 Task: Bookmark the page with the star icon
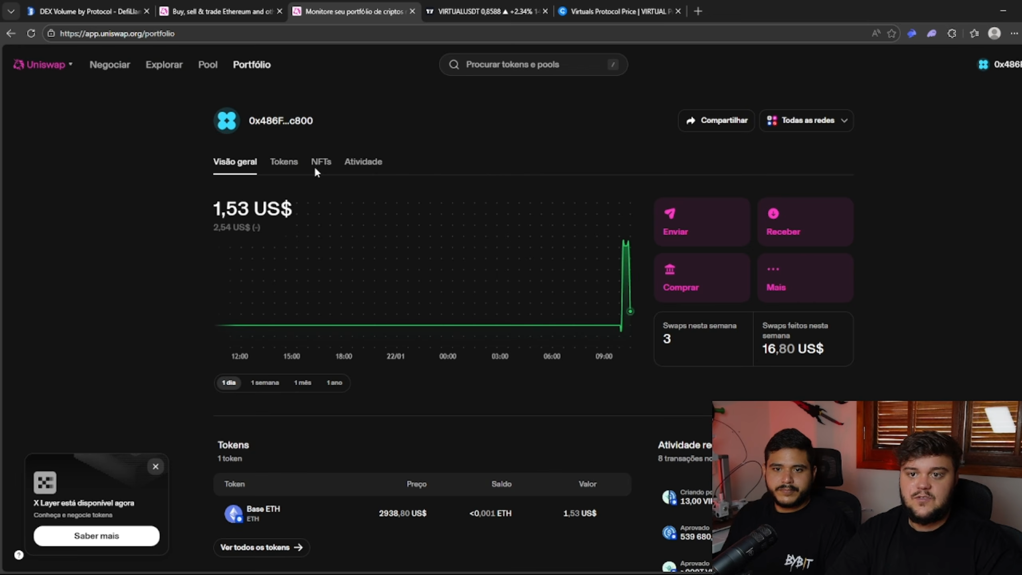pyautogui.click(x=891, y=34)
